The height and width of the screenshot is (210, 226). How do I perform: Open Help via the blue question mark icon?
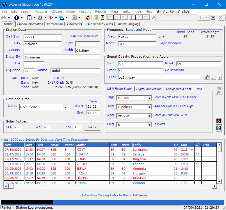[x=219, y=128]
